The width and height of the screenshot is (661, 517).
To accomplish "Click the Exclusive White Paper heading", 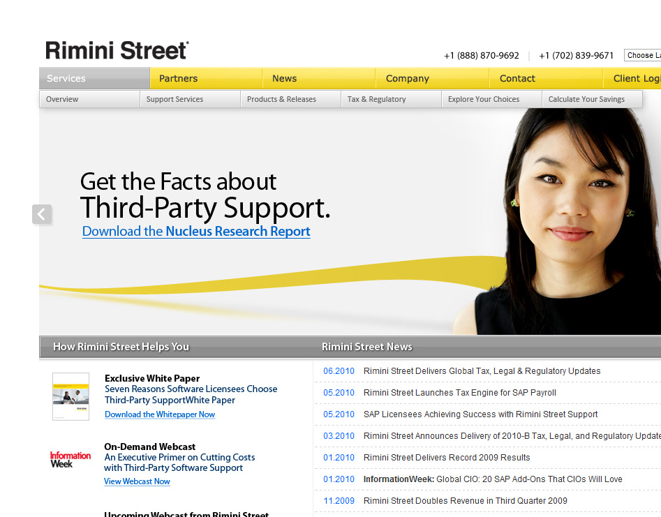I will (152, 378).
